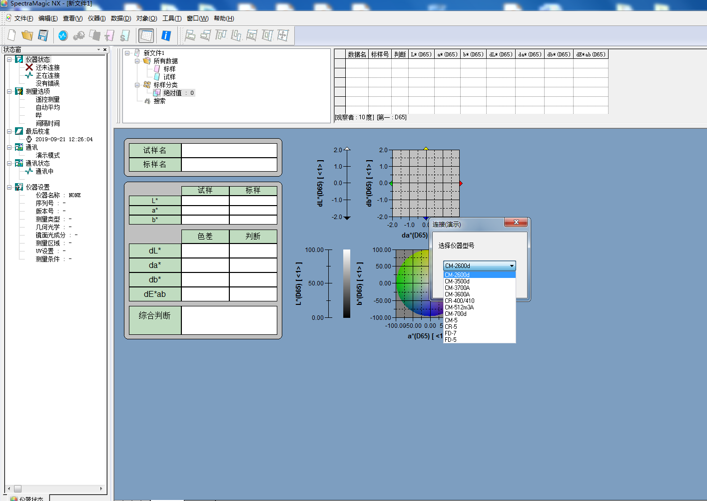
Task: Click the 标样分类 folder icon
Action: click(x=147, y=85)
